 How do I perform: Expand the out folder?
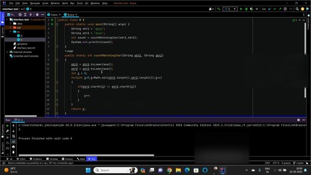point(11,28)
